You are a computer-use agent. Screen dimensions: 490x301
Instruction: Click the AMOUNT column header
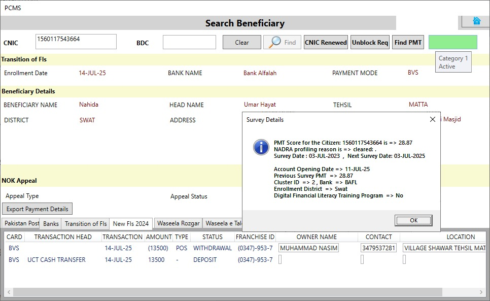click(159, 237)
